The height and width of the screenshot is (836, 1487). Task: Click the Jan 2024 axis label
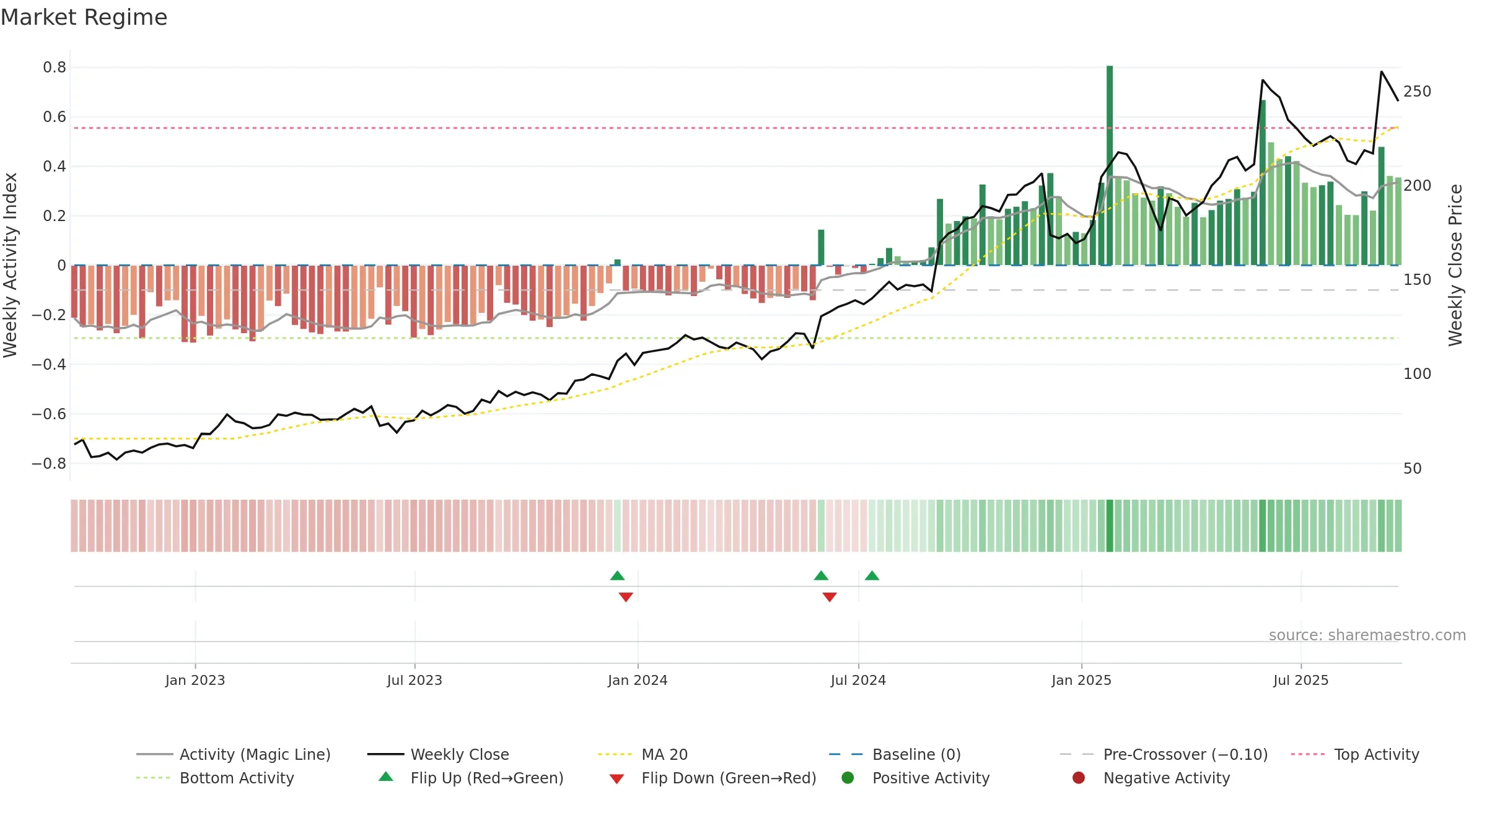[x=638, y=680]
